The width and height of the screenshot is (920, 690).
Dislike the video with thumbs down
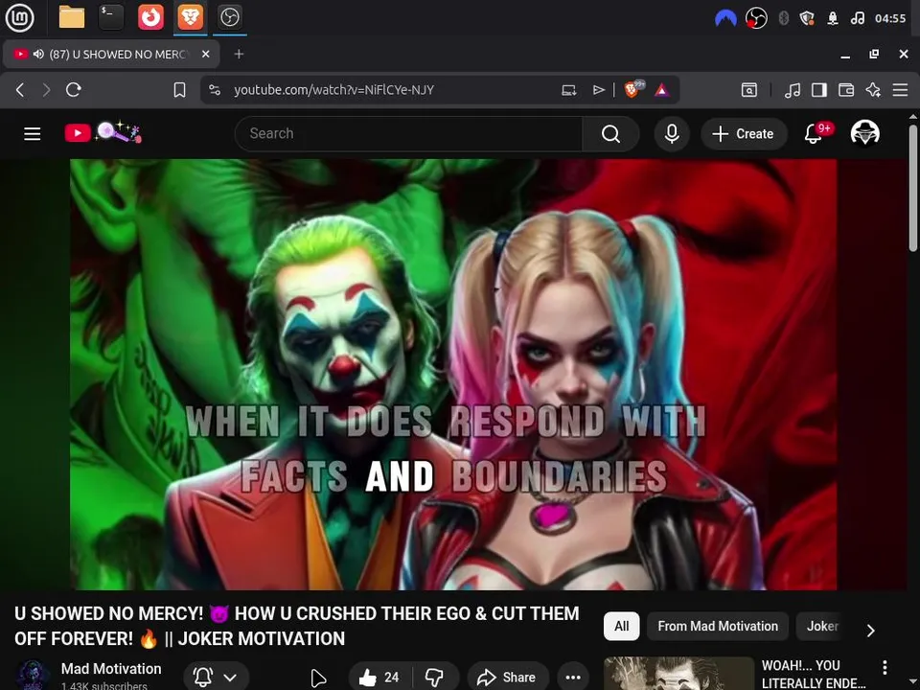coord(435,678)
